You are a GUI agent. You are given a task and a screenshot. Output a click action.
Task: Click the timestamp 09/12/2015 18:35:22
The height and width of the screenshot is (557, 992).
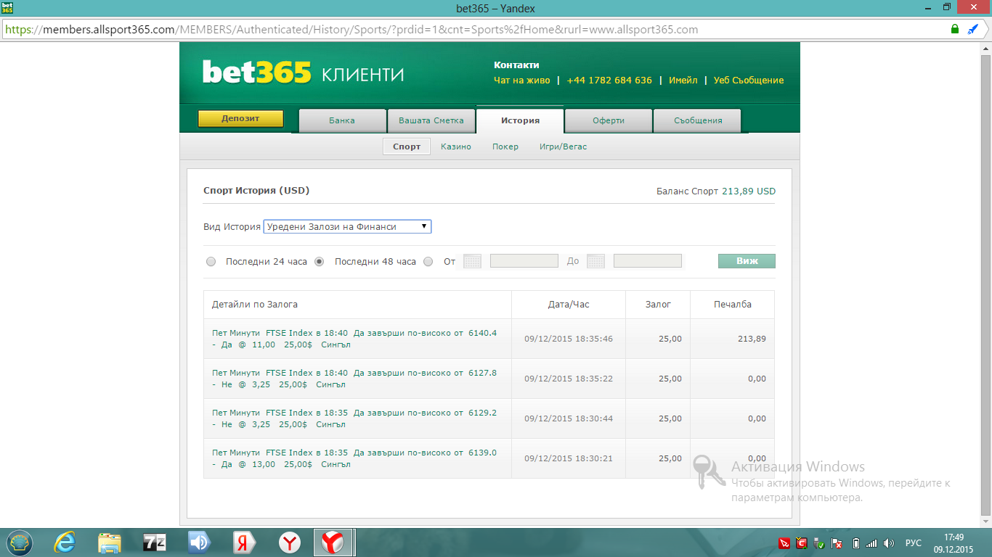click(569, 379)
